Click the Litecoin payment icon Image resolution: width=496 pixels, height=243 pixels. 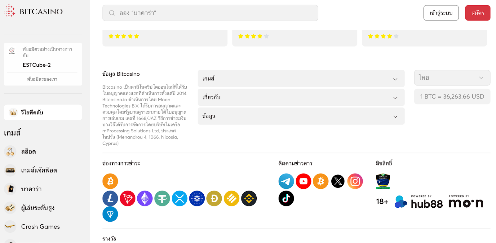pyautogui.click(x=110, y=198)
